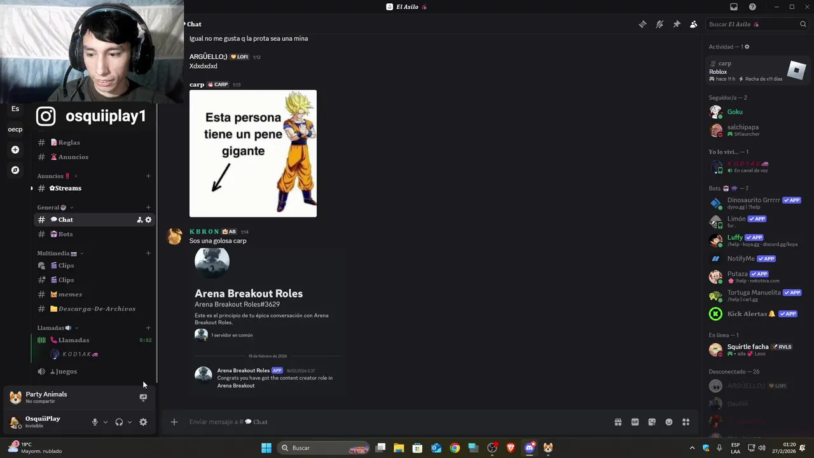Image resolution: width=814 pixels, height=458 pixels.
Task: Share Party Animals screen stream icon
Action: pyautogui.click(x=143, y=398)
